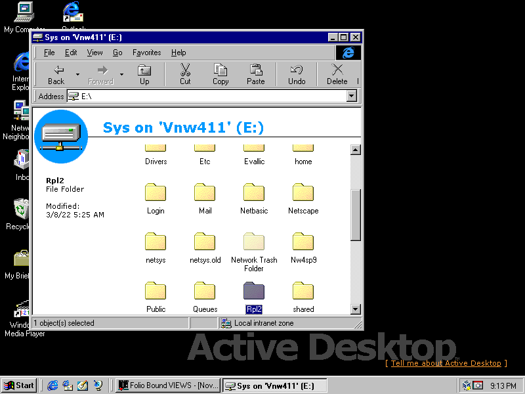Select the highlighted Rpl2 folder icon
The width and height of the screenshot is (525, 394).
click(254, 290)
